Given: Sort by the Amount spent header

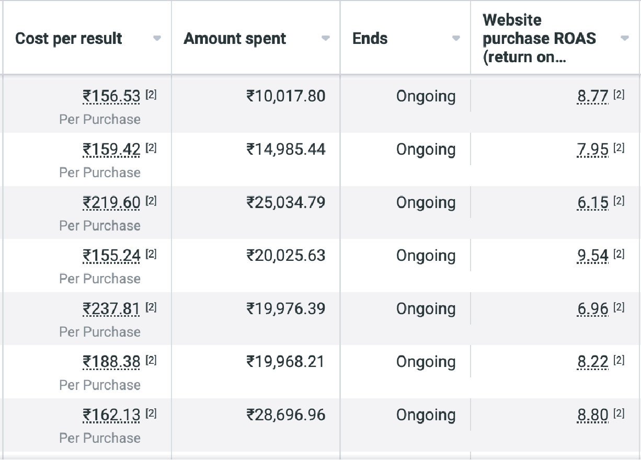Looking at the screenshot, I should [x=235, y=39].
